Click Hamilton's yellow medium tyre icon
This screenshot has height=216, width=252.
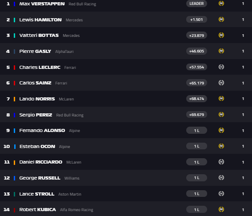(221, 20)
